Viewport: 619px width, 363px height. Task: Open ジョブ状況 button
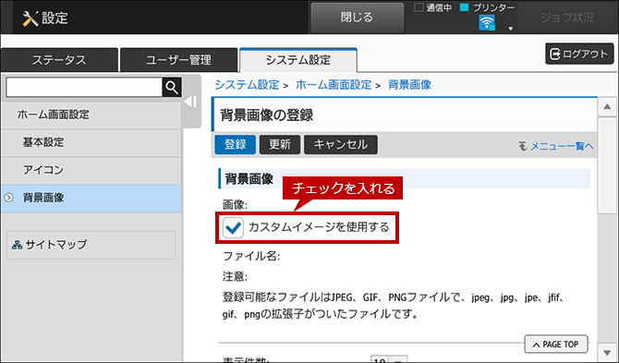(567, 18)
